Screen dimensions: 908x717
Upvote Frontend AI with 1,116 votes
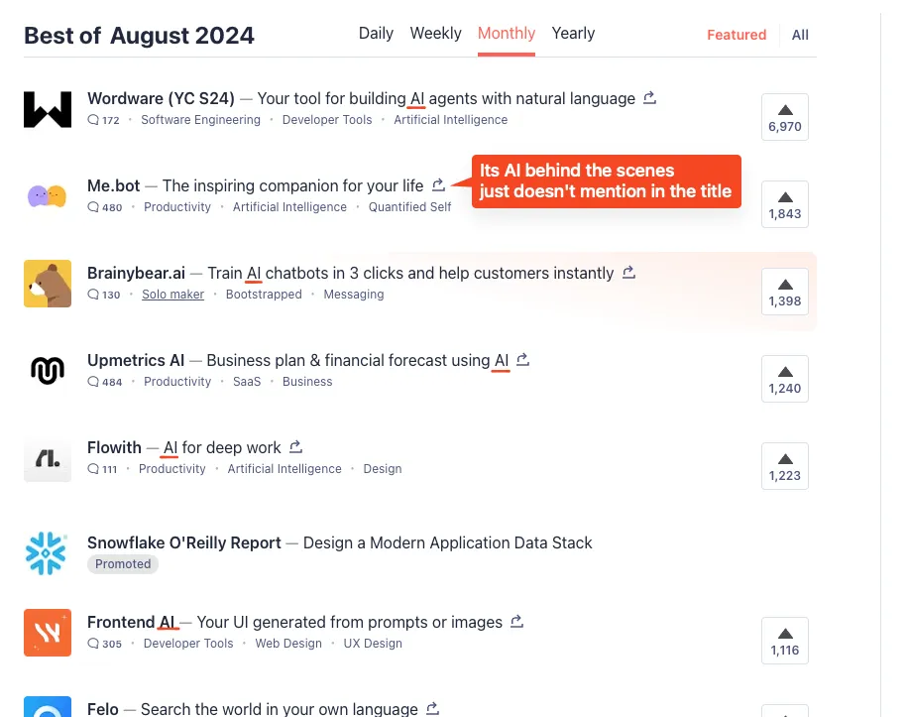pyautogui.click(x=785, y=641)
